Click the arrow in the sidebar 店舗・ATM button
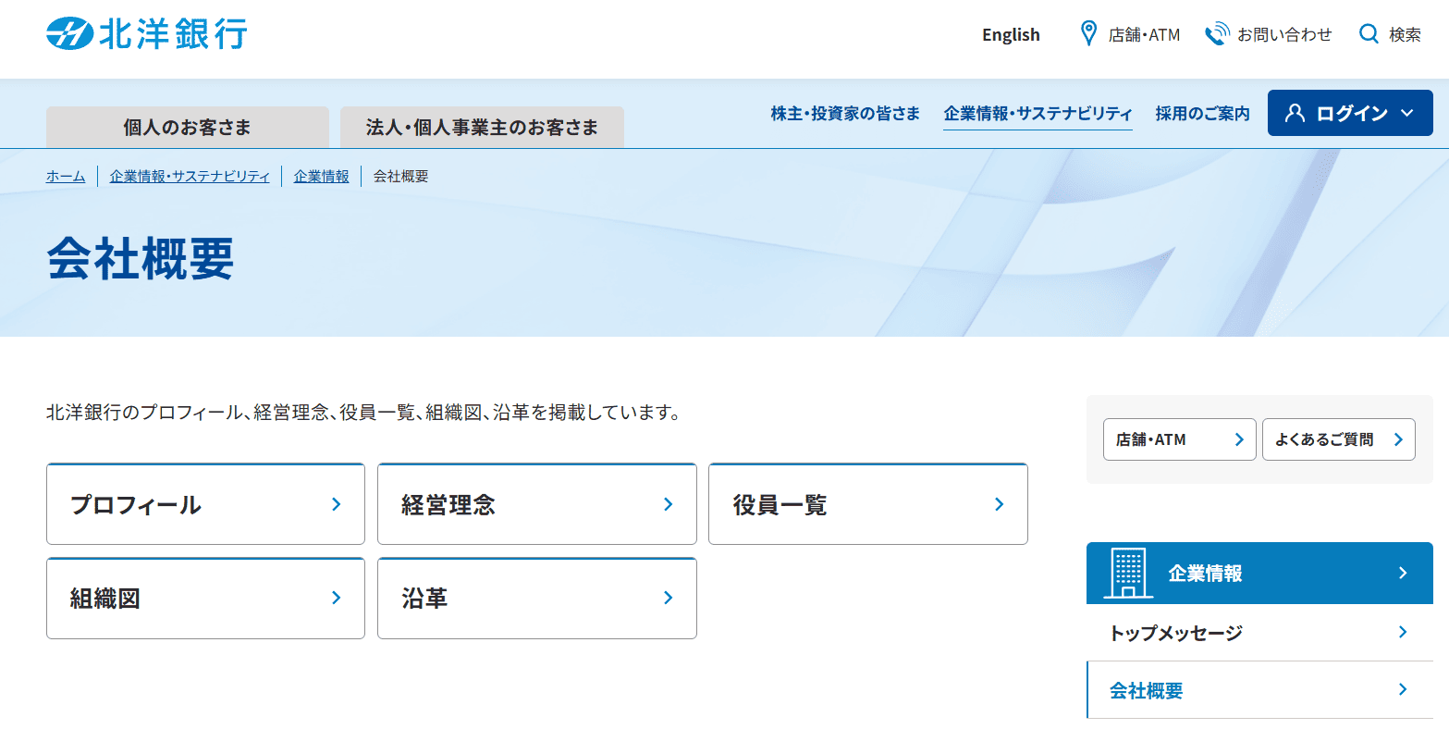 (1239, 439)
